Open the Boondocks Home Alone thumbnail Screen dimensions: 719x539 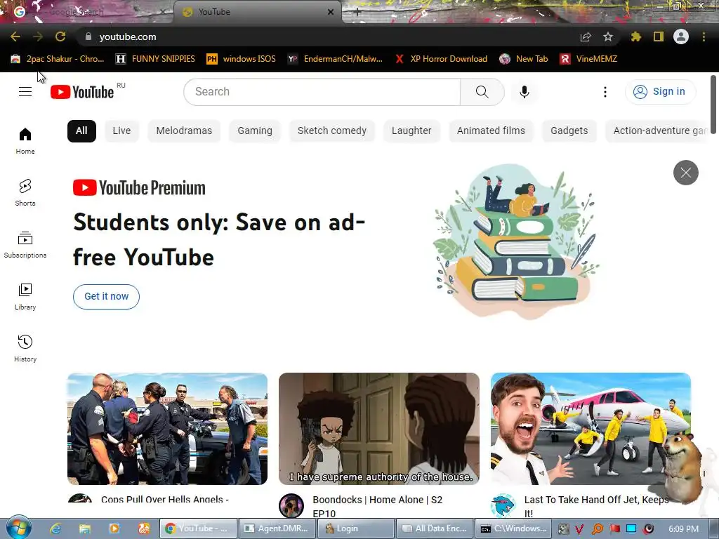(x=379, y=429)
